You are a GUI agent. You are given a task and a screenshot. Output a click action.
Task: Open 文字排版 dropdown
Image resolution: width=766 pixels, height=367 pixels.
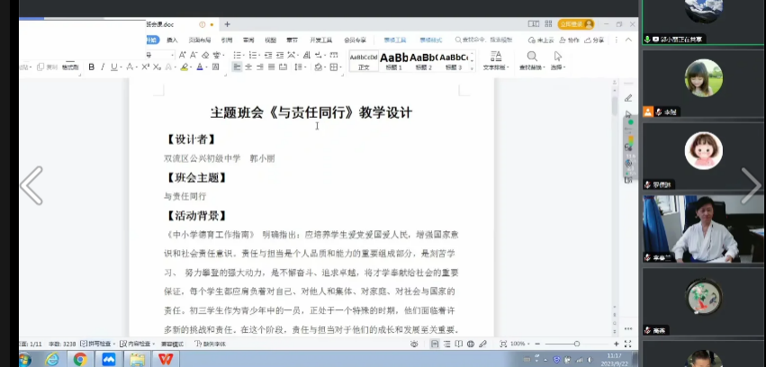(x=496, y=61)
